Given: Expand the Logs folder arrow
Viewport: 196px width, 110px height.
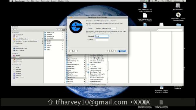Looking at the screenshot, I should click(x=85, y=70).
